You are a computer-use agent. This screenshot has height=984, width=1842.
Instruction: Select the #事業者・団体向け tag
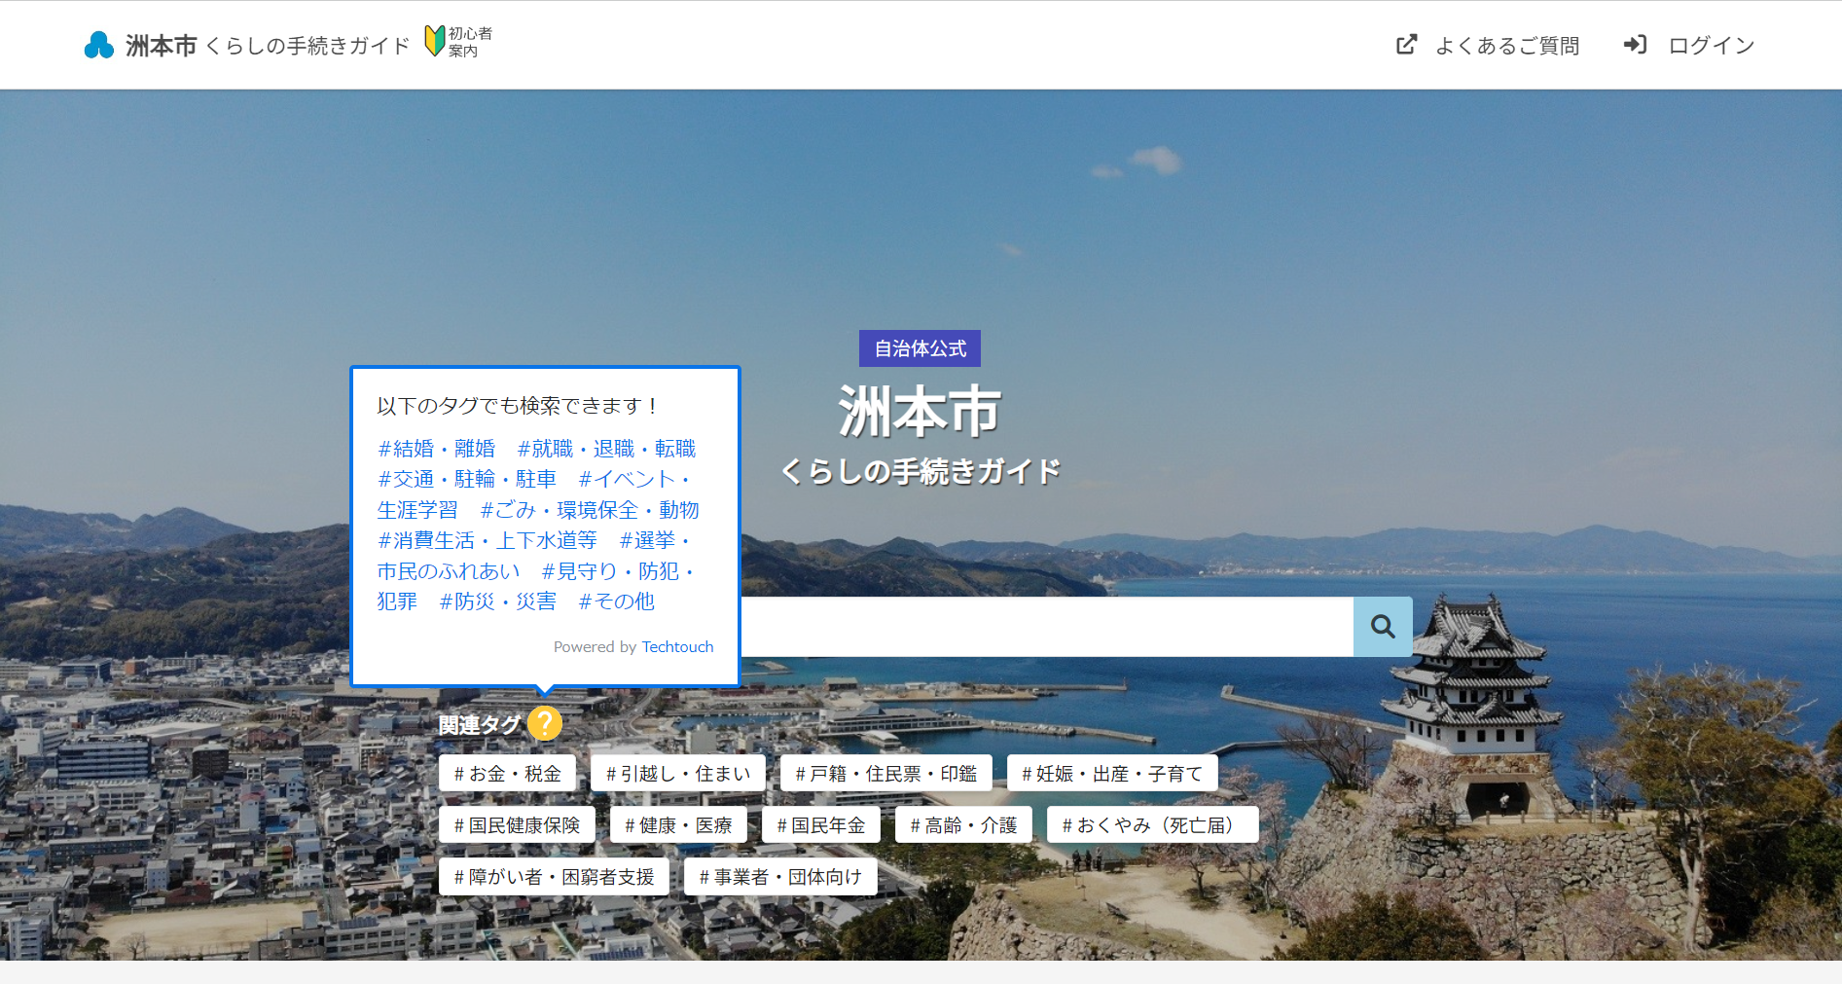[780, 876]
